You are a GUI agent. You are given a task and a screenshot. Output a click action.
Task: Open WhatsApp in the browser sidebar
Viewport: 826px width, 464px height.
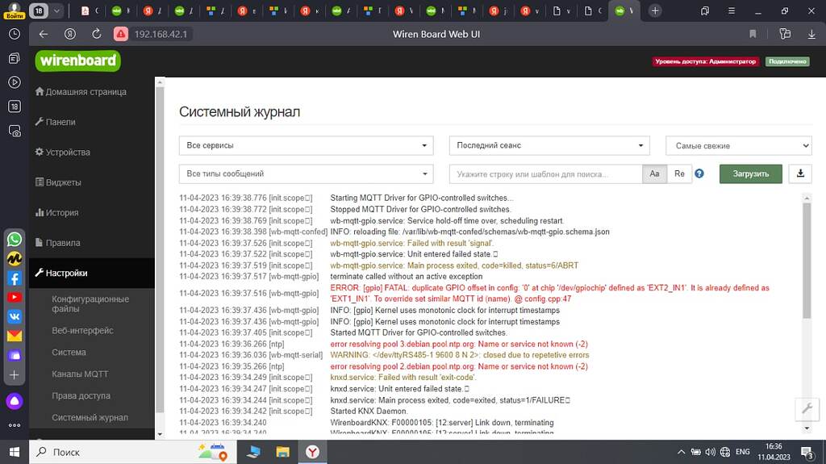click(15, 239)
